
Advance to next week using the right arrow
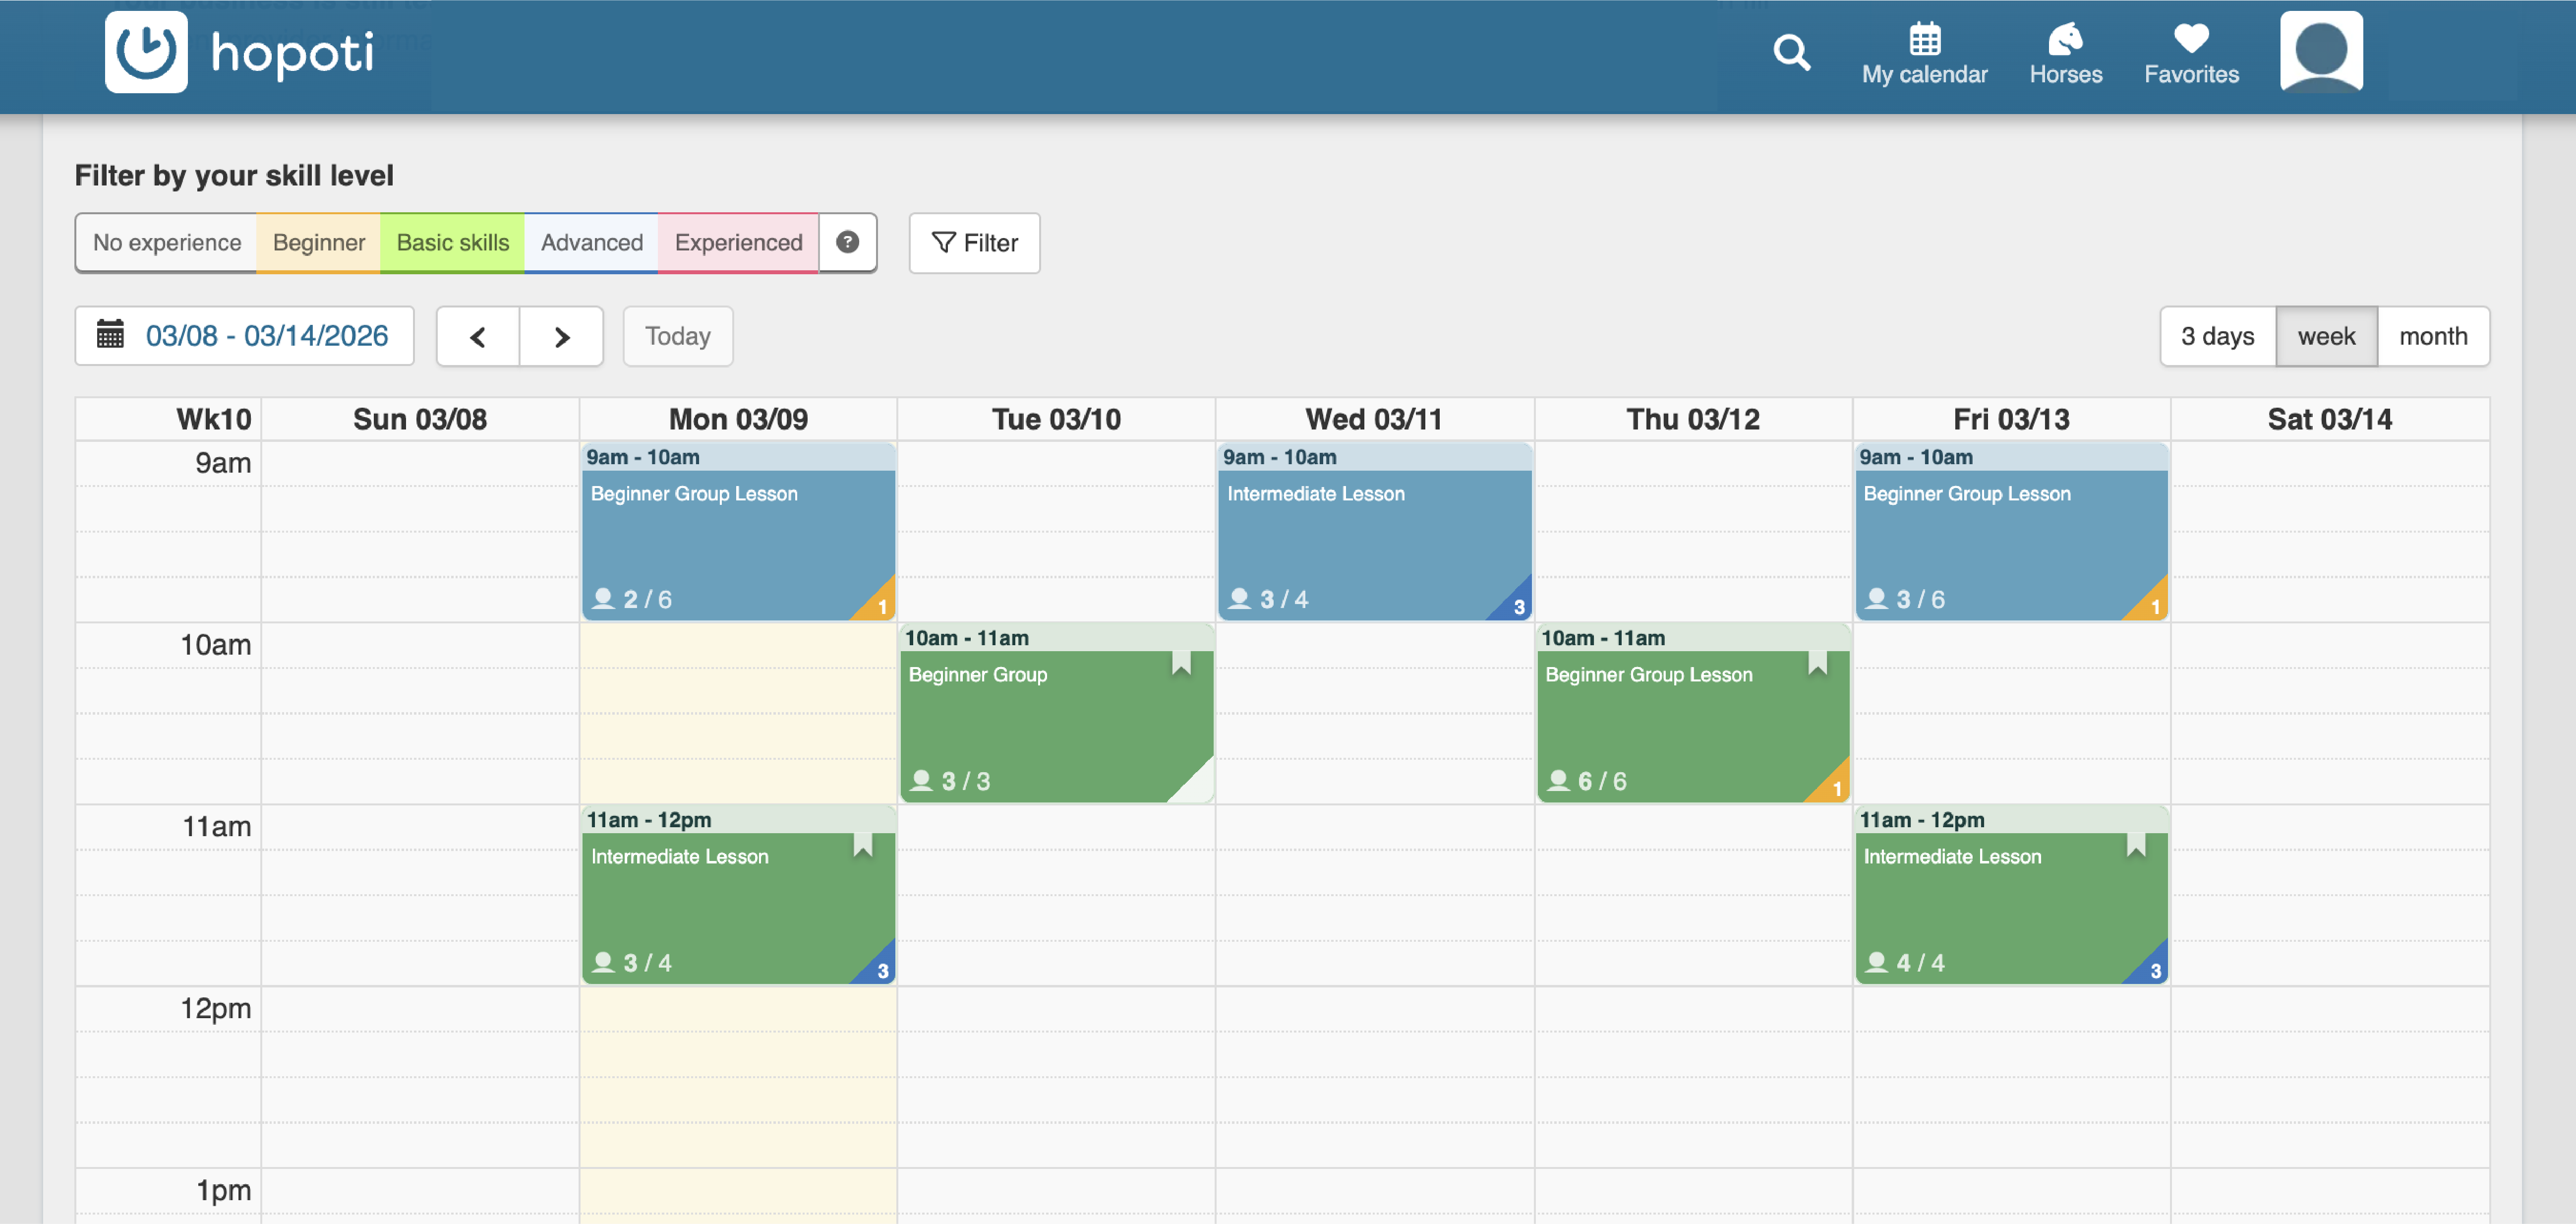pyautogui.click(x=561, y=336)
